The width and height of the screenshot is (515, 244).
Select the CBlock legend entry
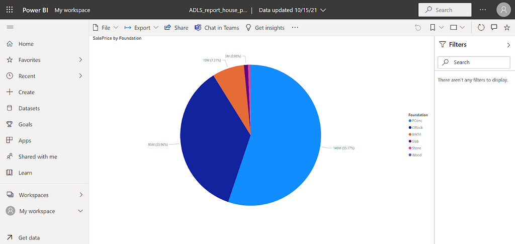click(415, 127)
